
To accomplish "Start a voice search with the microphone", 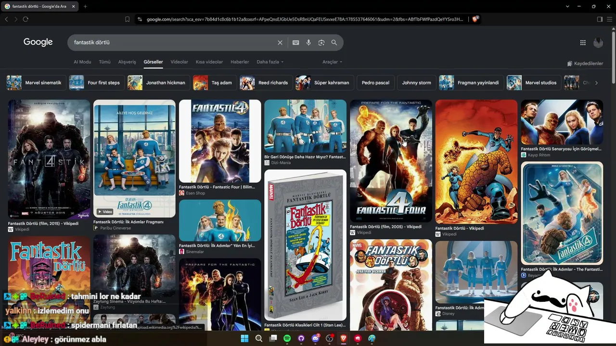I will (308, 42).
